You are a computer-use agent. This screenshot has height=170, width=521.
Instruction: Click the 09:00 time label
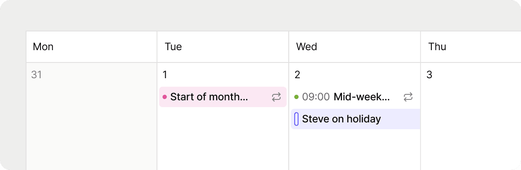tap(316, 97)
